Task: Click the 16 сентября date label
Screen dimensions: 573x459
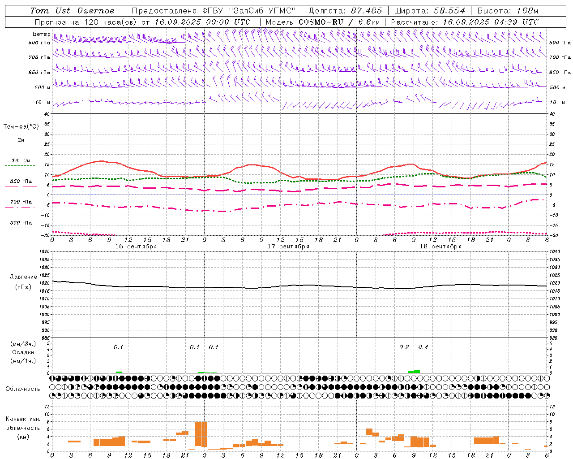Action: (x=136, y=247)
